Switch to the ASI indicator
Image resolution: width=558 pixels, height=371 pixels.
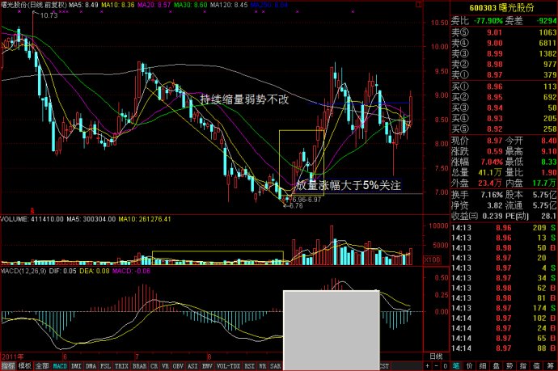[192, 366]
